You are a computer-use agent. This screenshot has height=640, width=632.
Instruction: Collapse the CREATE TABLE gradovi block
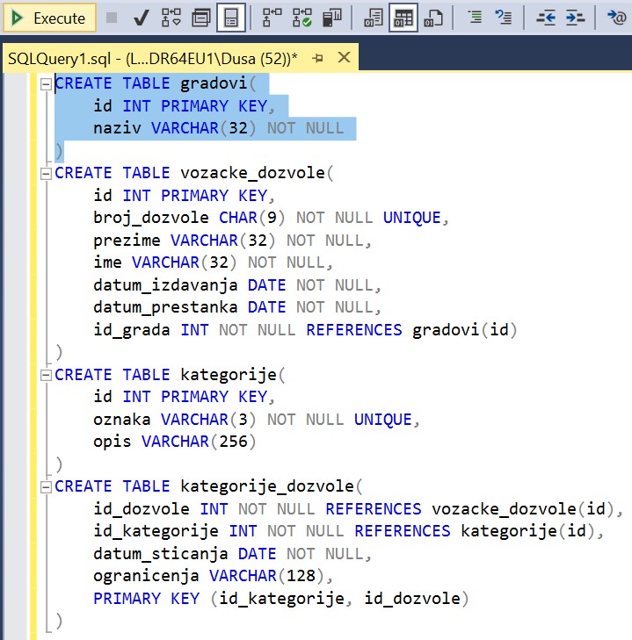[46, 84]
